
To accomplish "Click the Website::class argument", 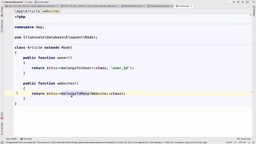I will click(x=106, y=94).
